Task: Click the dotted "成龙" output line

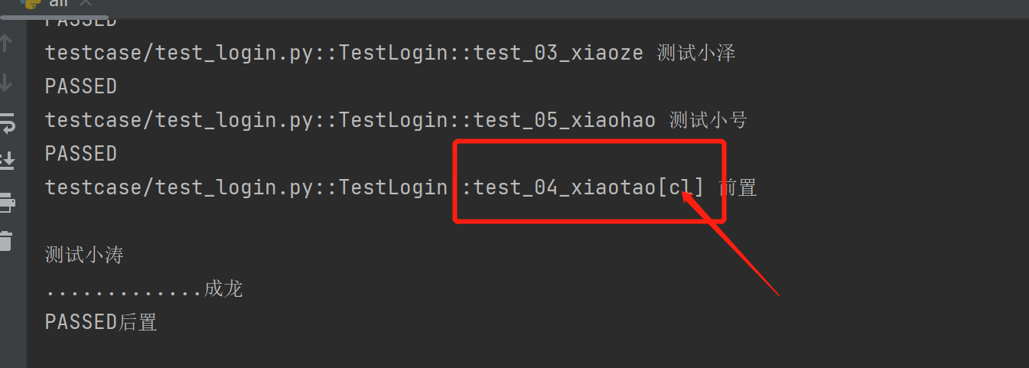Action: pos(144,289)
